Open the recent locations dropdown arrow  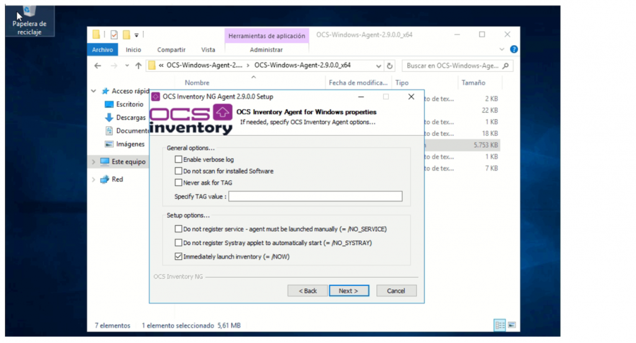click(x=127, y=66)
